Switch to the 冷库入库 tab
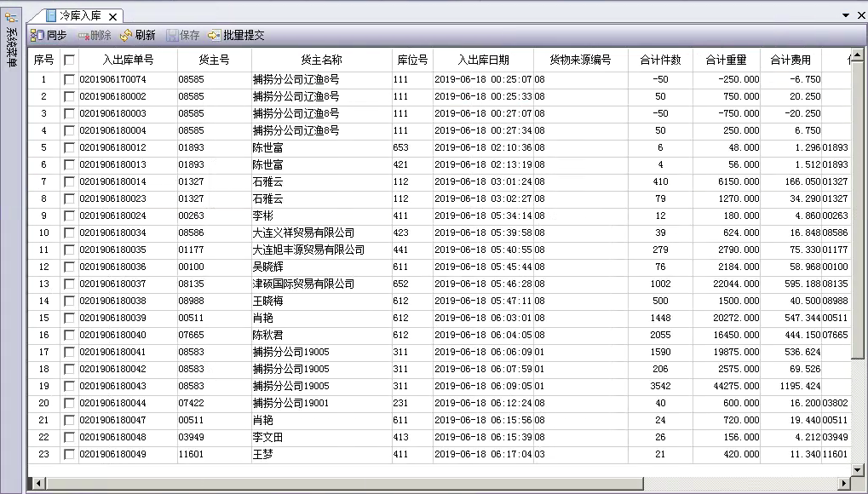This screenshot has width=868, height=494. coord(79,16)
